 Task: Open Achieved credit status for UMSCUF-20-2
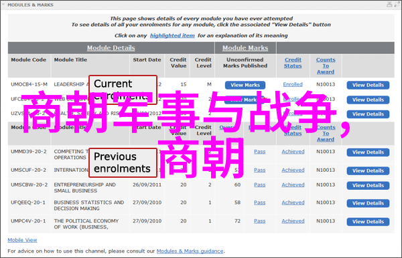pyautogui.click(x=293, y=170)
